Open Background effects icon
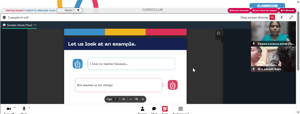The width and height of the screenshot is (300, 114). pyautogui.click(x=180, y=109)
